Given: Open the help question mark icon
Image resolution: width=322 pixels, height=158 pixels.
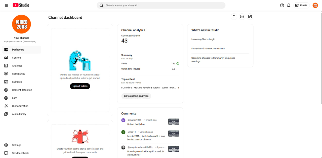Looking at the screenshot, I should [282, 5].
